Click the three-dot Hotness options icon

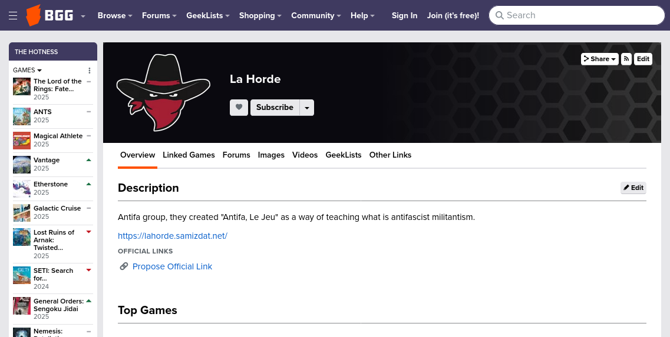coord(90,71)
